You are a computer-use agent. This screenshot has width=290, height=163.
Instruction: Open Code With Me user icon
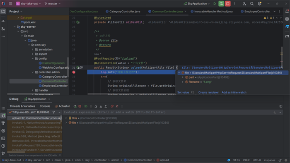click(244, 4)
